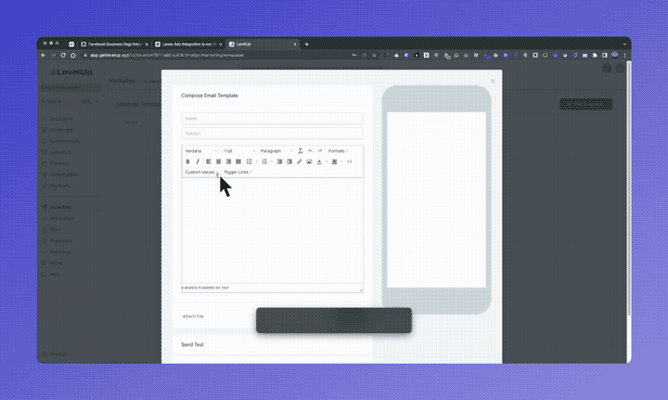Open Conversations in the sidebar
The height and width of the screenshot is (400, 668).
pos(61,141)
